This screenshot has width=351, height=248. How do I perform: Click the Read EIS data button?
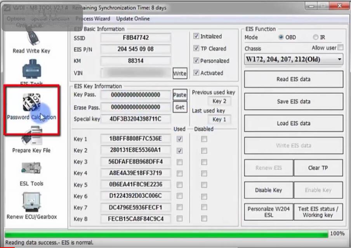point(294,79)
